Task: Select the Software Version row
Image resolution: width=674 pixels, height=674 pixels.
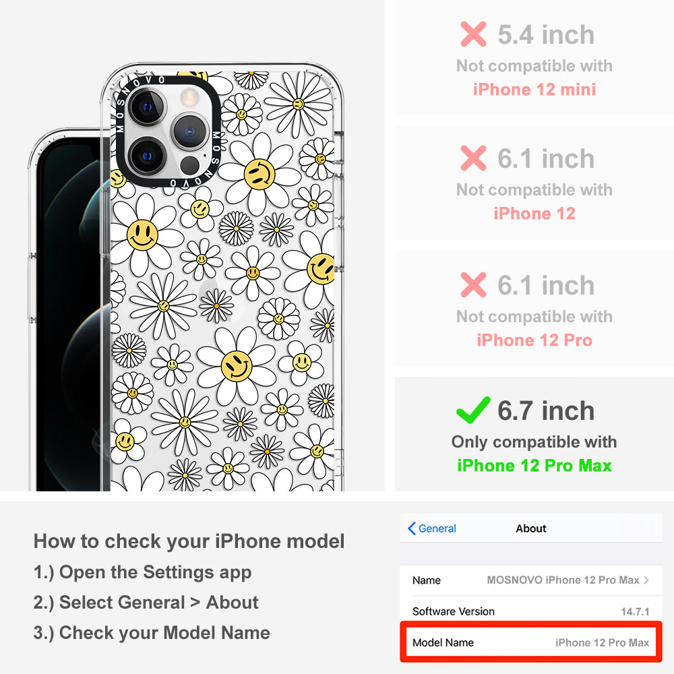Action: 531,611
